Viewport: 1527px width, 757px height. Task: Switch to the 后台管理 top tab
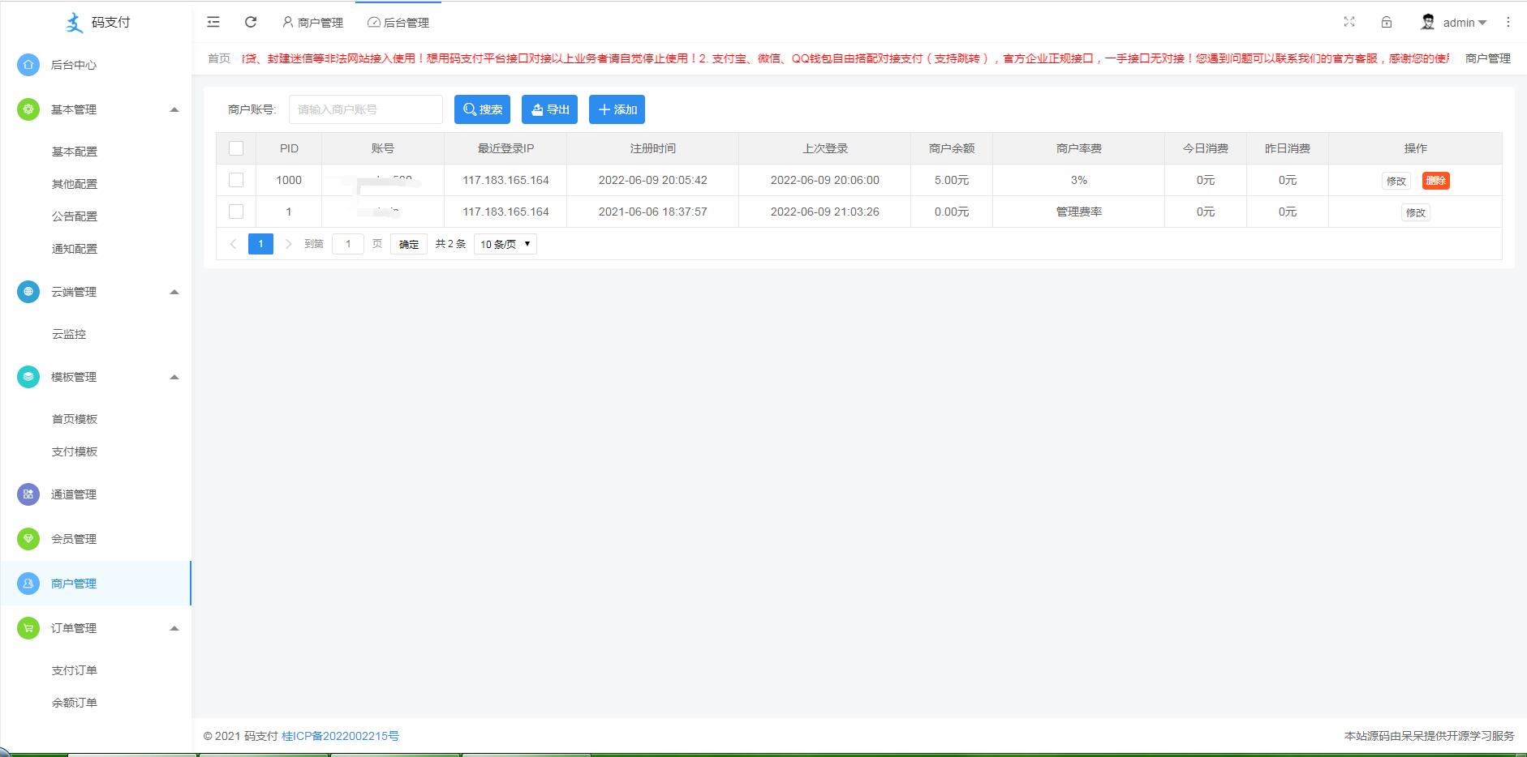(398, 23)
